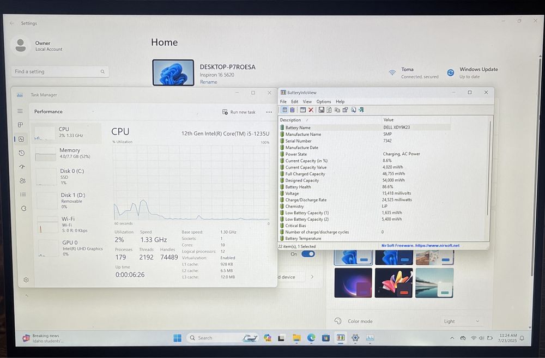Open Edit menu in BatteryInfoView

(x=295, y=101)
